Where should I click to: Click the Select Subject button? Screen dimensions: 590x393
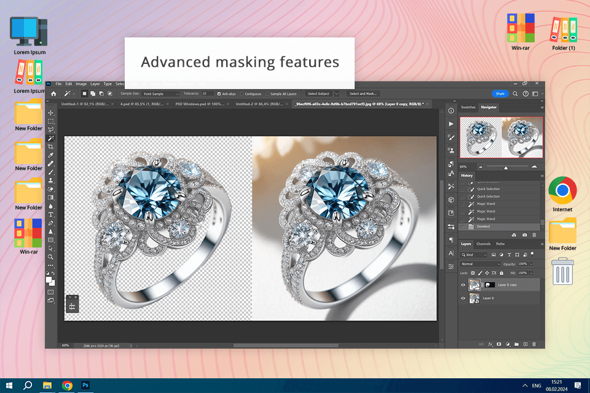point(318,93)
